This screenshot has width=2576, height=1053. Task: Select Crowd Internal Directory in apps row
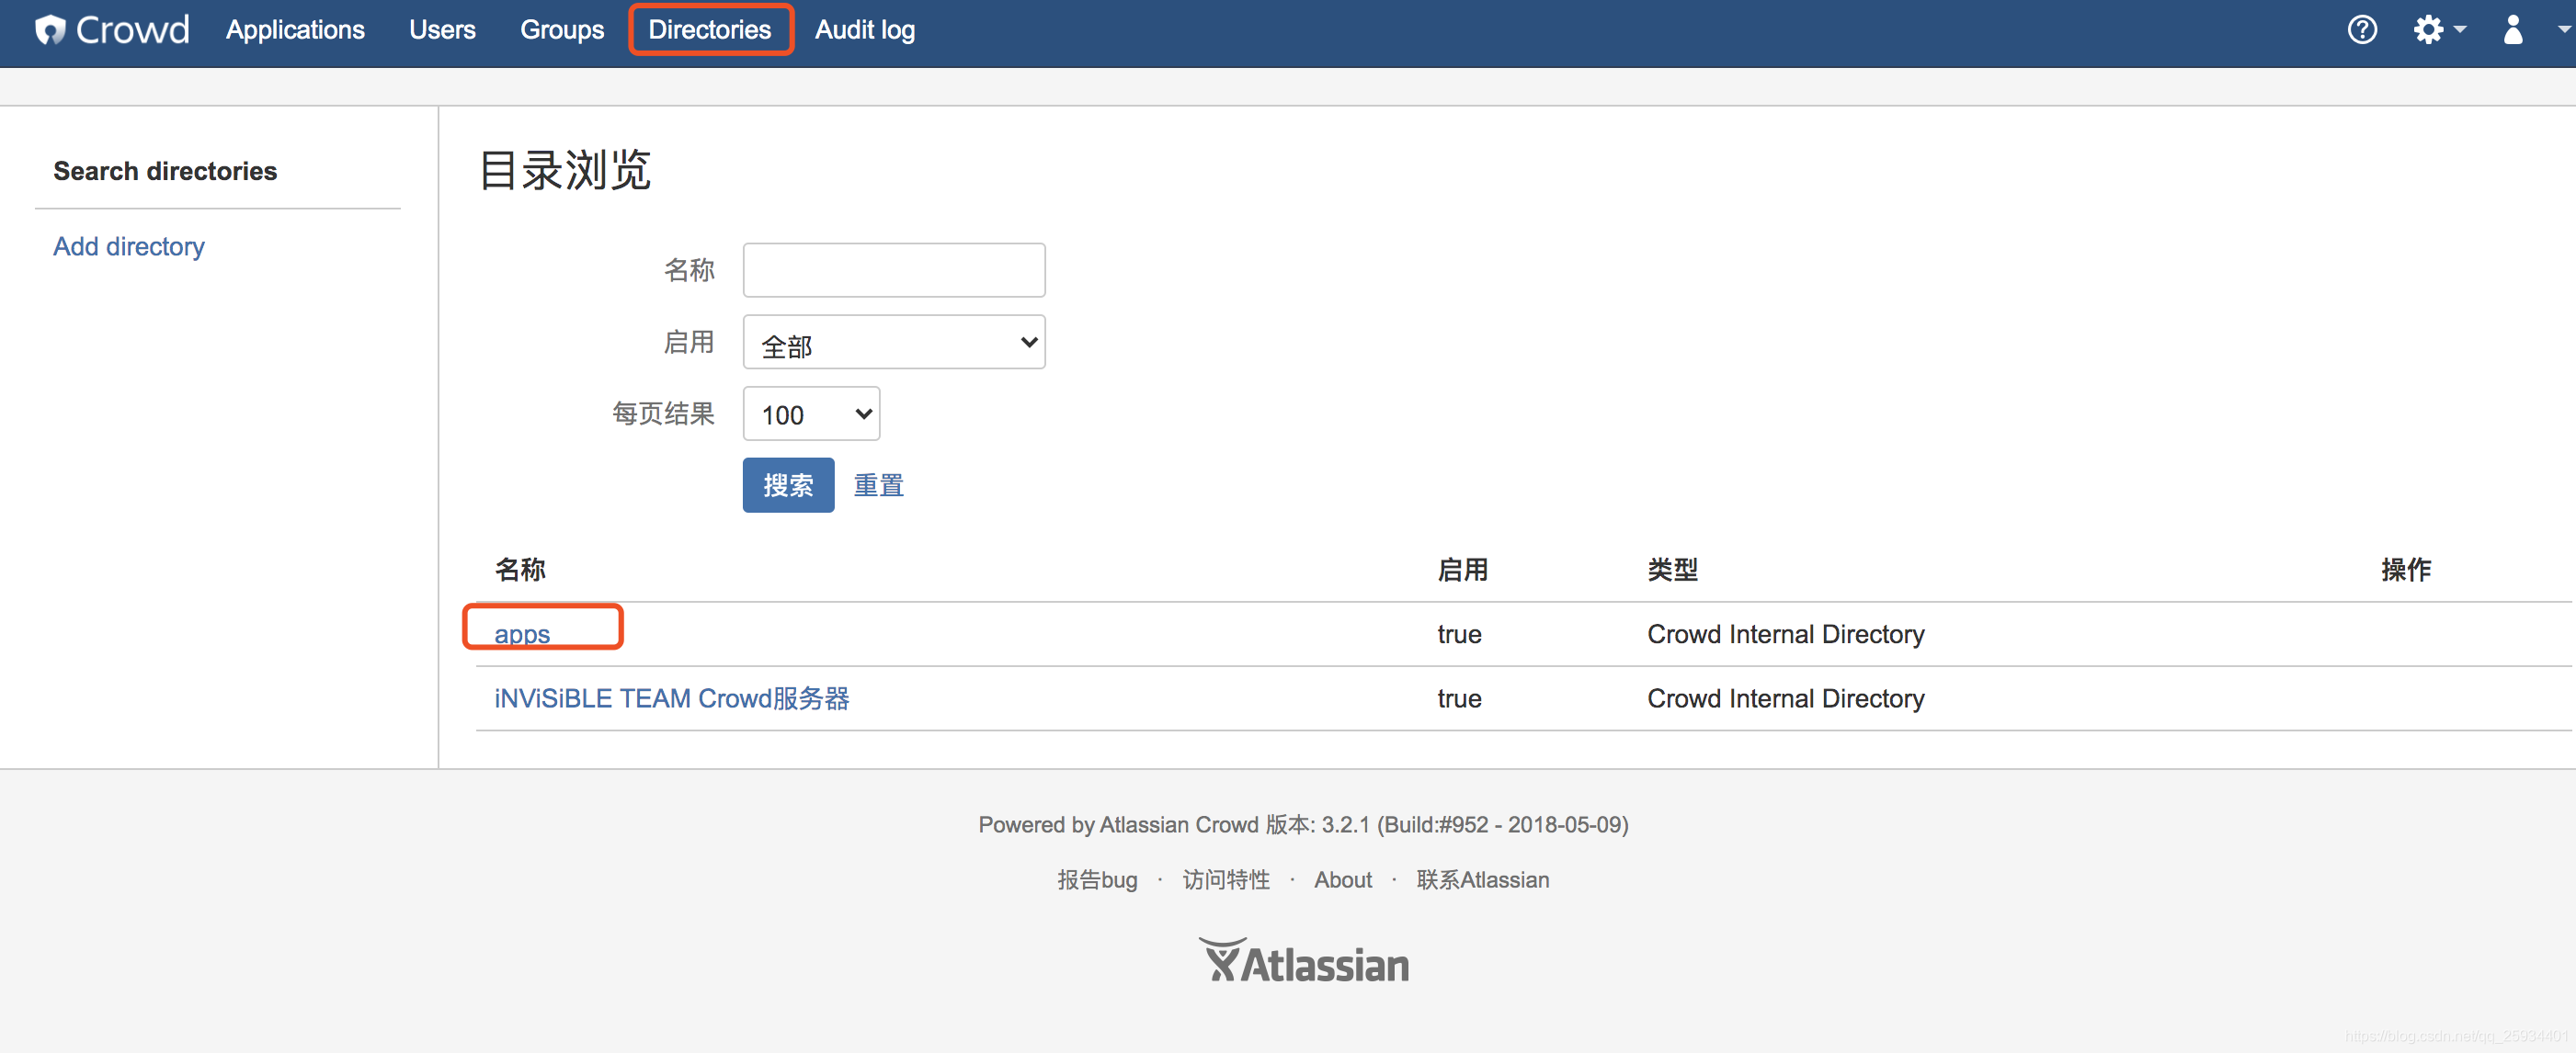point(1786,634)
